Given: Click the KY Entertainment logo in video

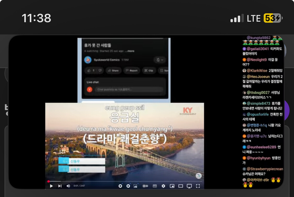Looking at the screenshot, I should click(188, 111).
